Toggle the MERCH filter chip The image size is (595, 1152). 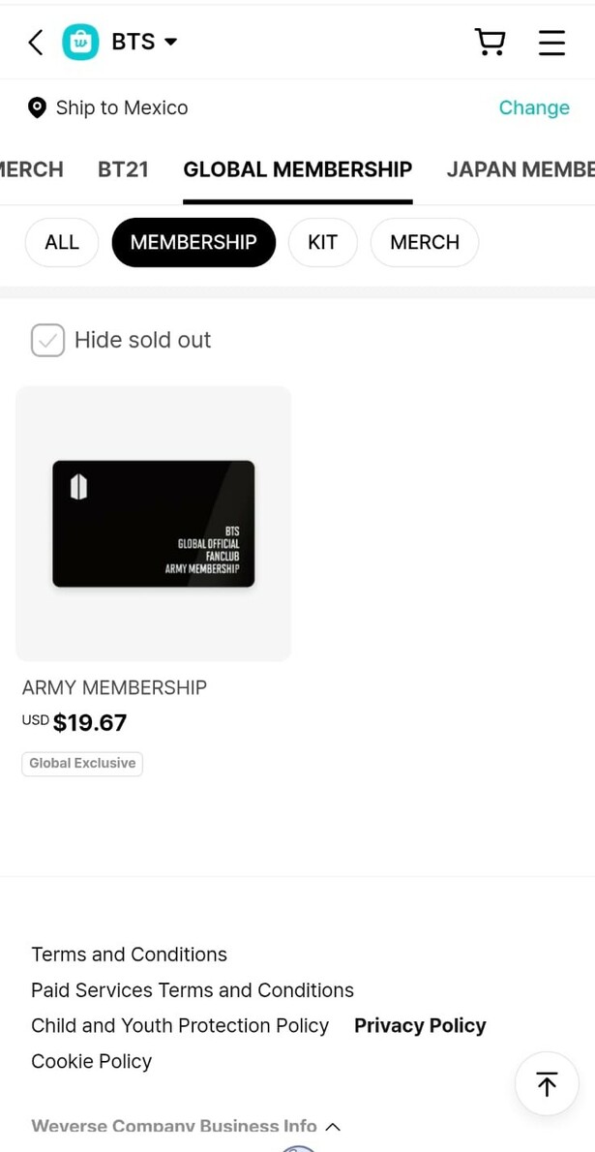pyautogui.click(x=424, y=242)
